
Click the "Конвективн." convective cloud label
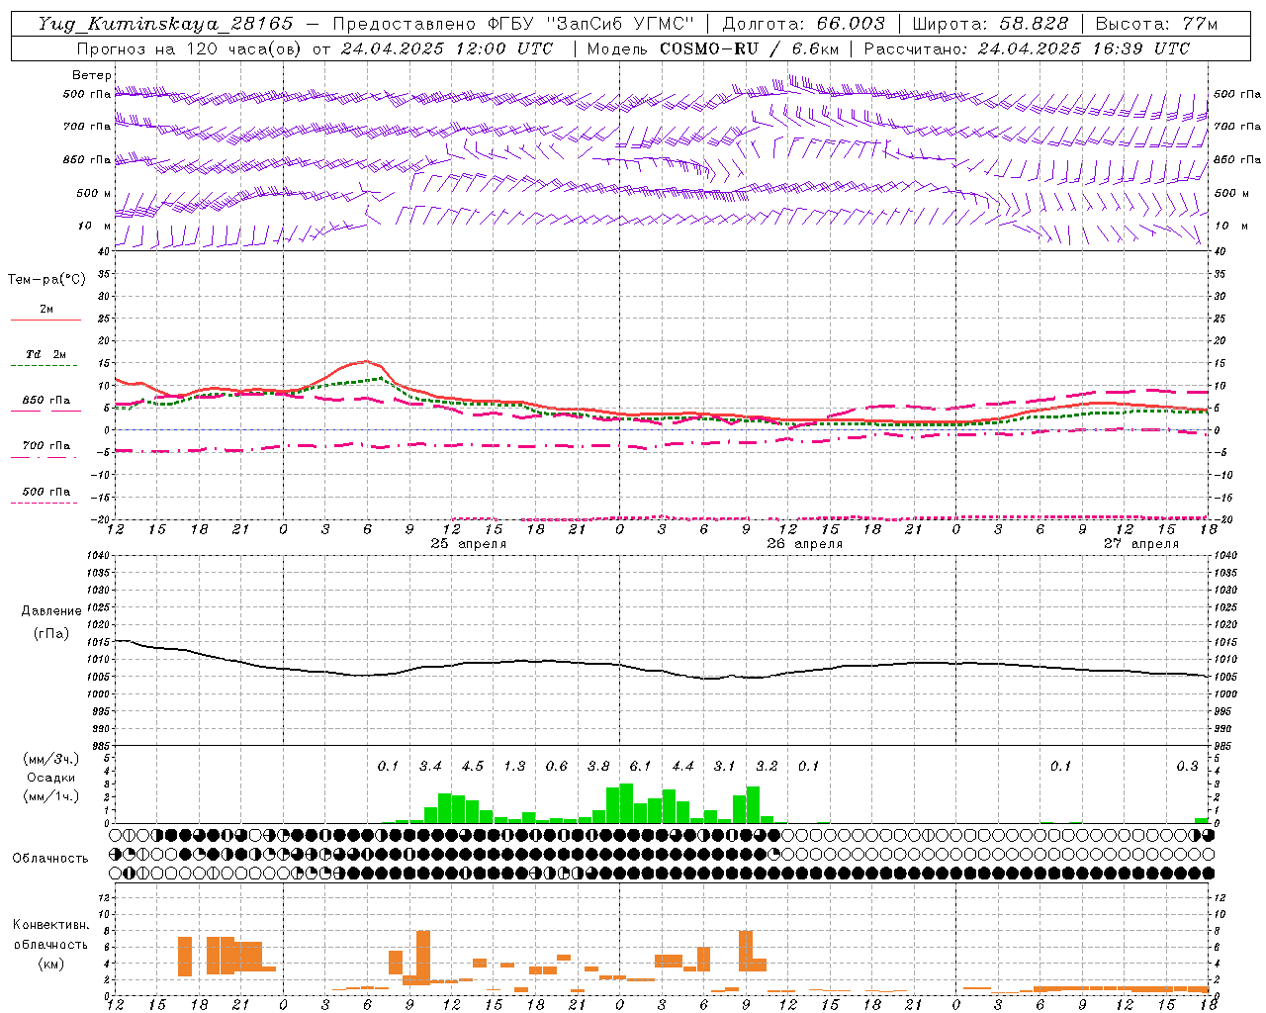(x=50, y=925)
